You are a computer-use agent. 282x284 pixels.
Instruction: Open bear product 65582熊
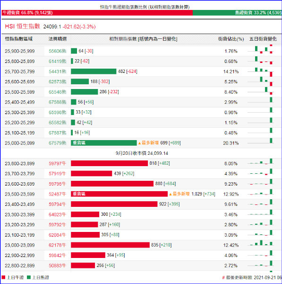click(x=58, y=123)
